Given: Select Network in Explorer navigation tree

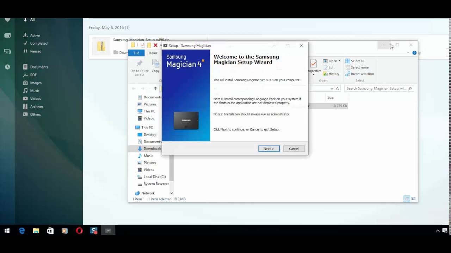Looking at the screenshot, I should [x=148, y=193].
